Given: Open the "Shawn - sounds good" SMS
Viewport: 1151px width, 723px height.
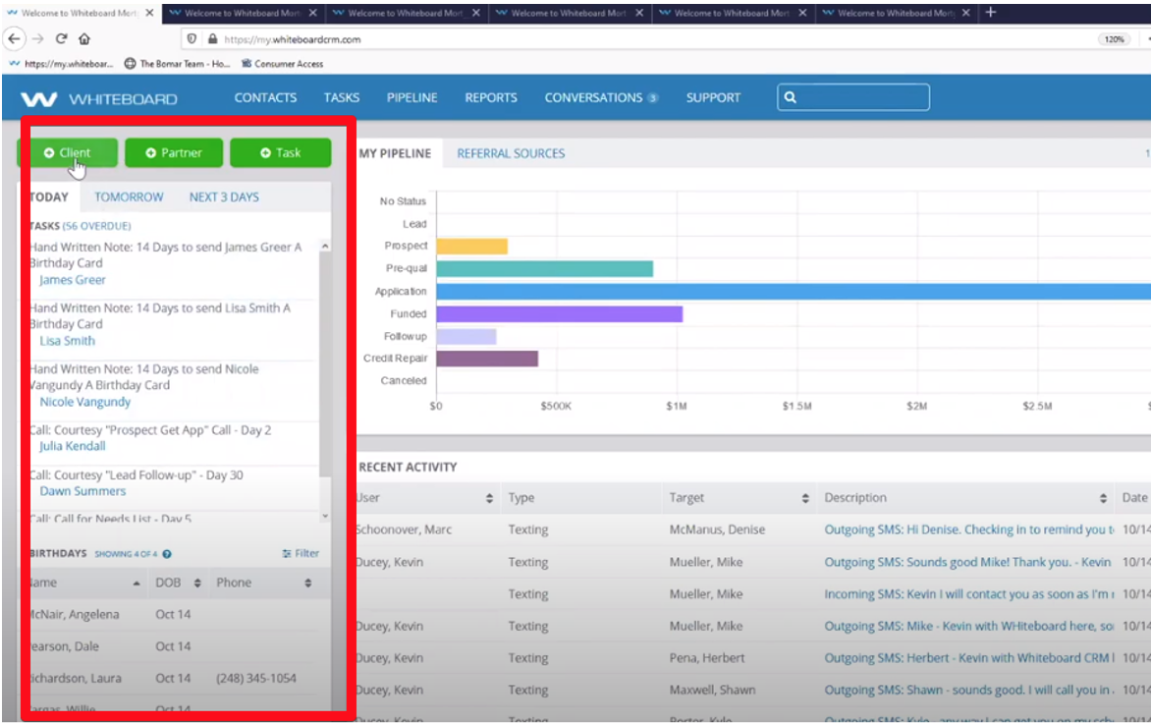Looking at the screenshot, I should 968,690.
